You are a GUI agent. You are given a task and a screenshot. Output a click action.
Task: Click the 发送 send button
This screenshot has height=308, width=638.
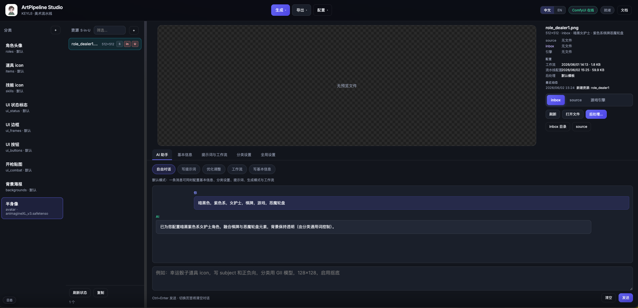[x=626, y=298]
